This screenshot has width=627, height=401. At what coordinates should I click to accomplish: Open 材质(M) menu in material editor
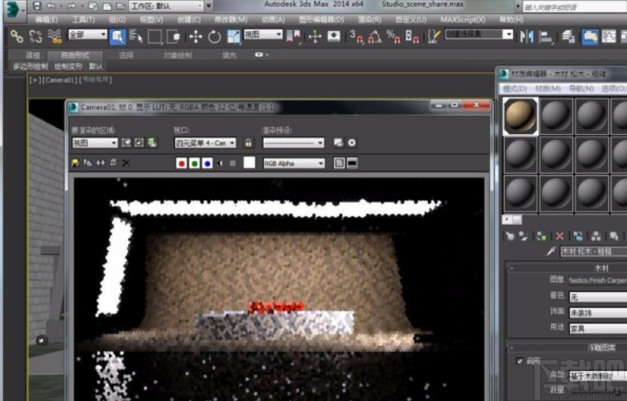tap(548, 89)
